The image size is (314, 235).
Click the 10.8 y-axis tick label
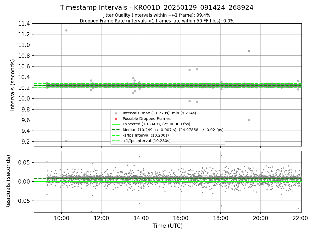pyautogui.click(x=24, y=56)
